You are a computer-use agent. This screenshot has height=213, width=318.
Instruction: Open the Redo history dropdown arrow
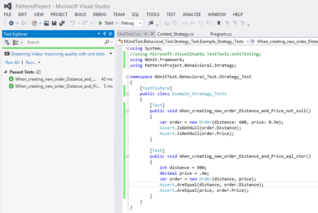(x=91, y=23)
